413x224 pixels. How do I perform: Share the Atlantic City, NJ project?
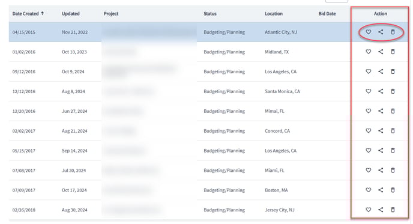(381, 32)
